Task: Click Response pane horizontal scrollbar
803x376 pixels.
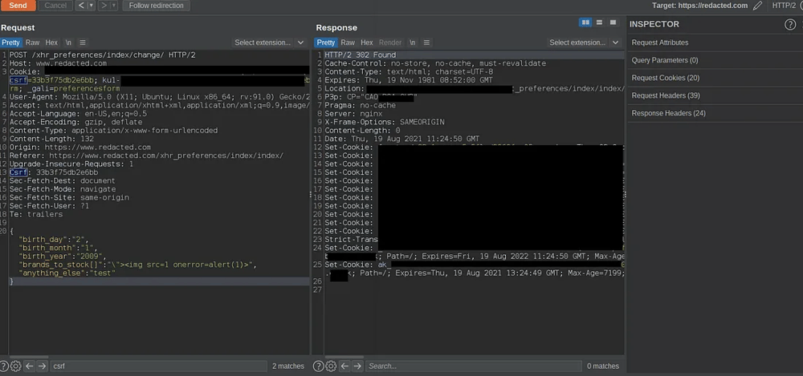Action: click(344, 357)
